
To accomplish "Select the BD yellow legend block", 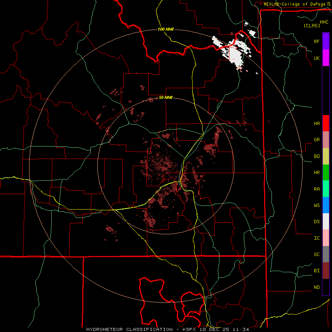I will 326,156.
